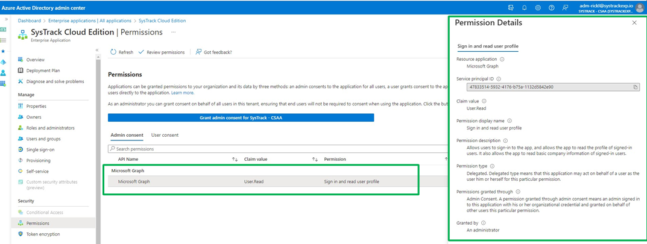The width and height of the screenshot is (647, 244).
Task: Switch to the Admin consent tab
Action: coord(127,135)
